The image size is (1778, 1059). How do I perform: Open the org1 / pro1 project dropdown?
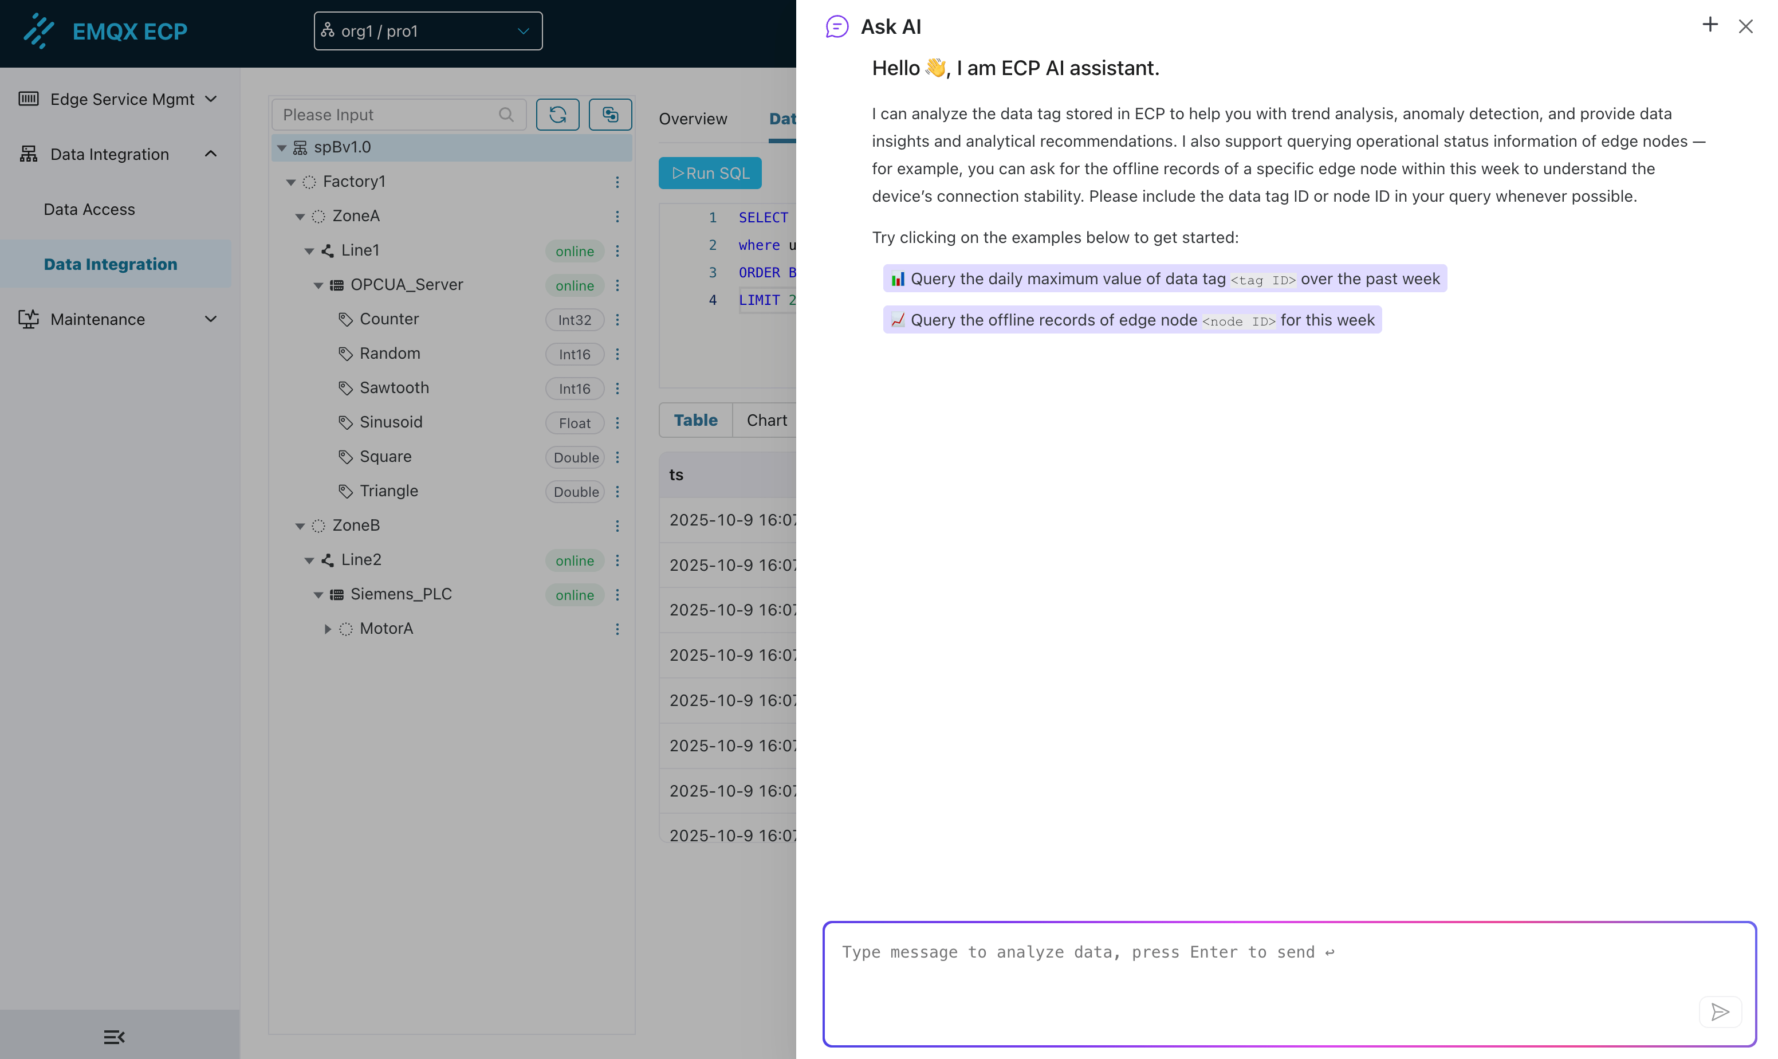click(x=427, y=31)
